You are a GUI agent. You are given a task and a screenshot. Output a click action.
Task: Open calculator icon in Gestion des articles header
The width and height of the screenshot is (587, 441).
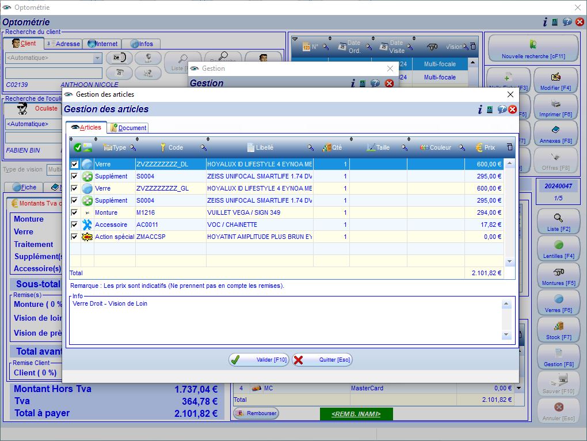pyautogui.click(x=490, y=109)
